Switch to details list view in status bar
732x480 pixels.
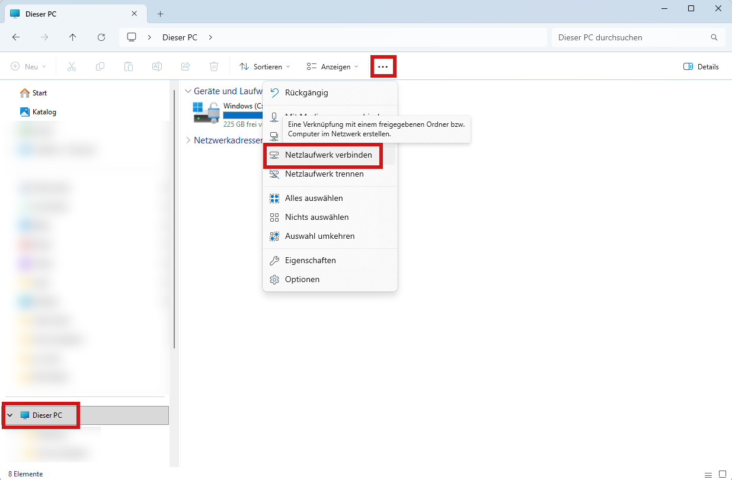pyautogui.click(x=708, y=474)
